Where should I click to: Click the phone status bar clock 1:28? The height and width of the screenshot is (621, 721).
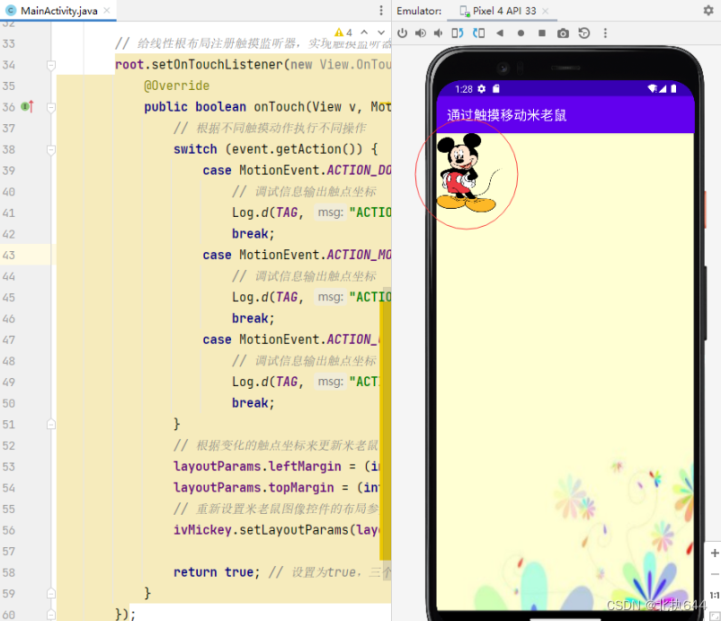click(464, 89)
